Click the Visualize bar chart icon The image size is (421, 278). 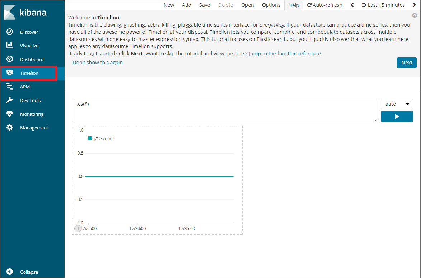pyautogui.click(x=10, y=46)
